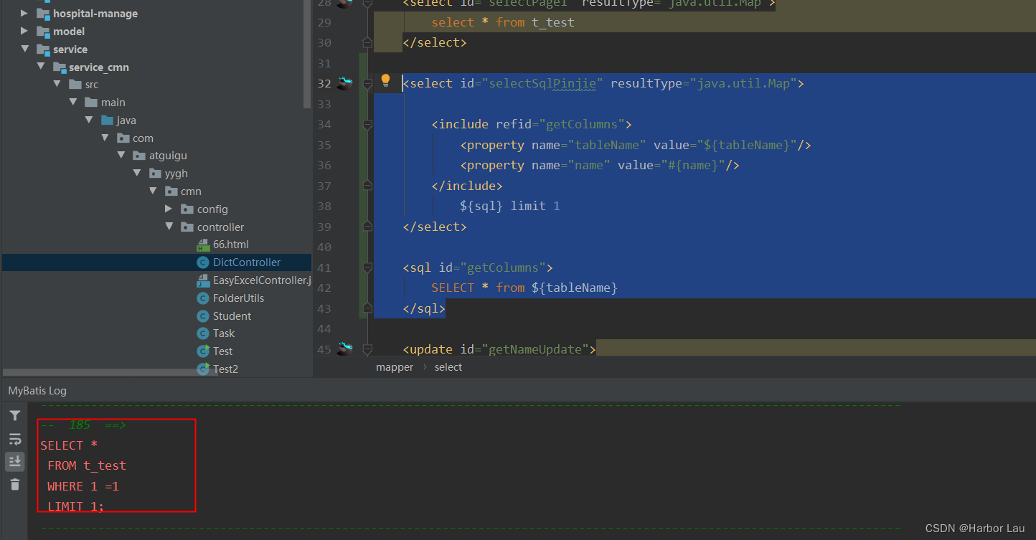Select the MyBatis Log panel title
The image size is (1036, 540).
[x=37, y=391]
